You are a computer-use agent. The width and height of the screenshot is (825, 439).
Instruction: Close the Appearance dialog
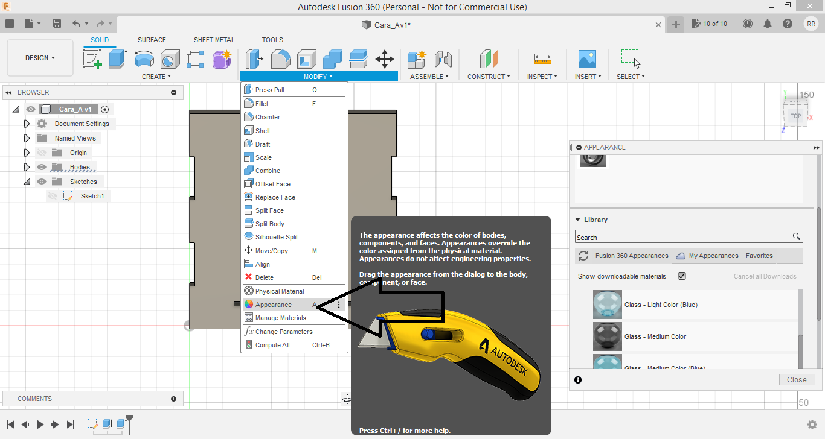797,380
